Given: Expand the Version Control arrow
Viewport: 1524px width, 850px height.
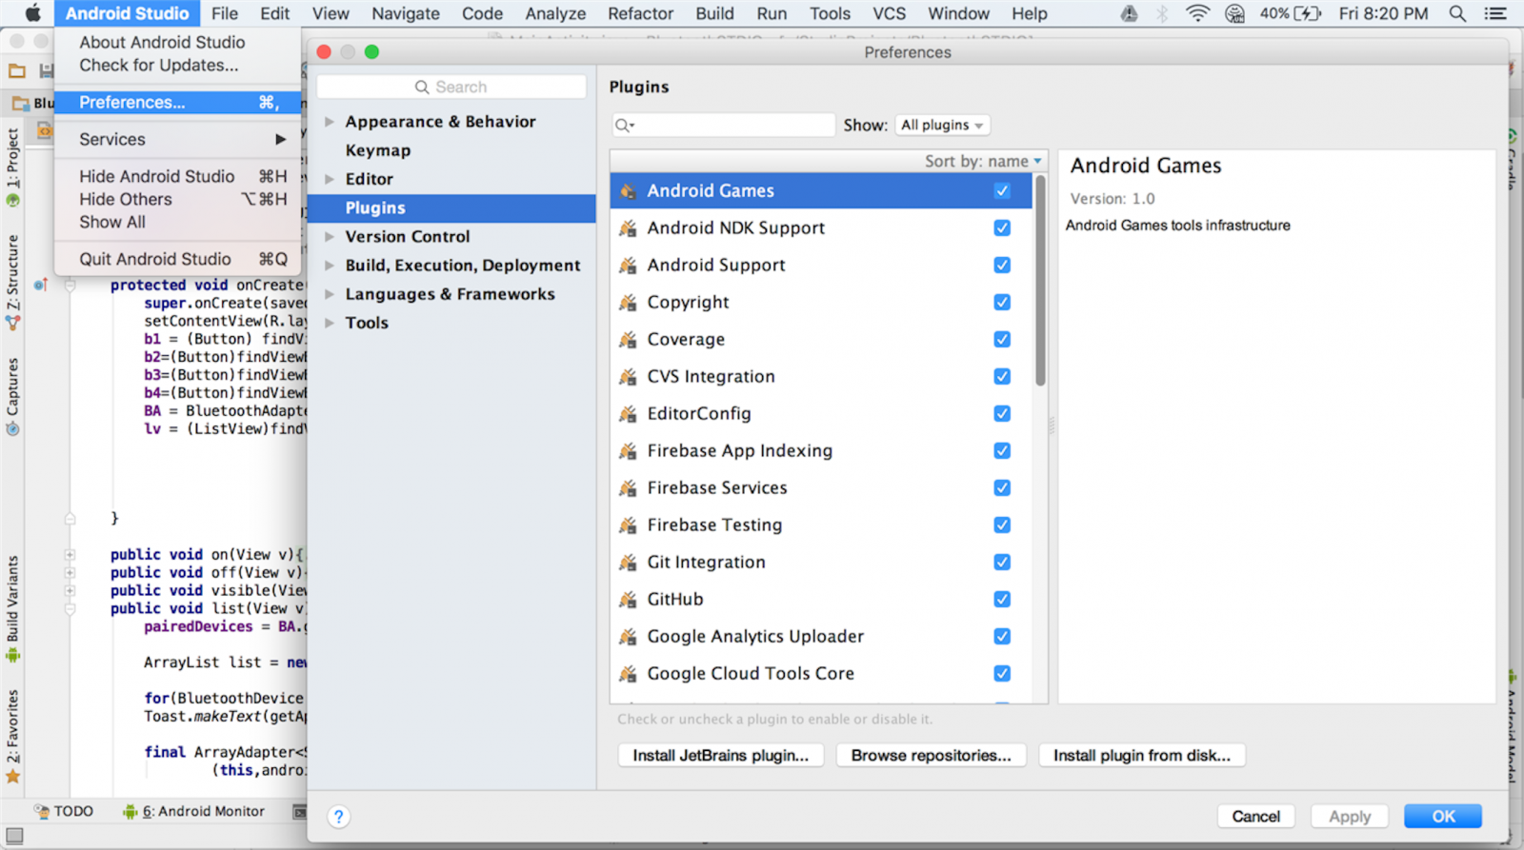Looking at the screenshot, I should [330, 237].
